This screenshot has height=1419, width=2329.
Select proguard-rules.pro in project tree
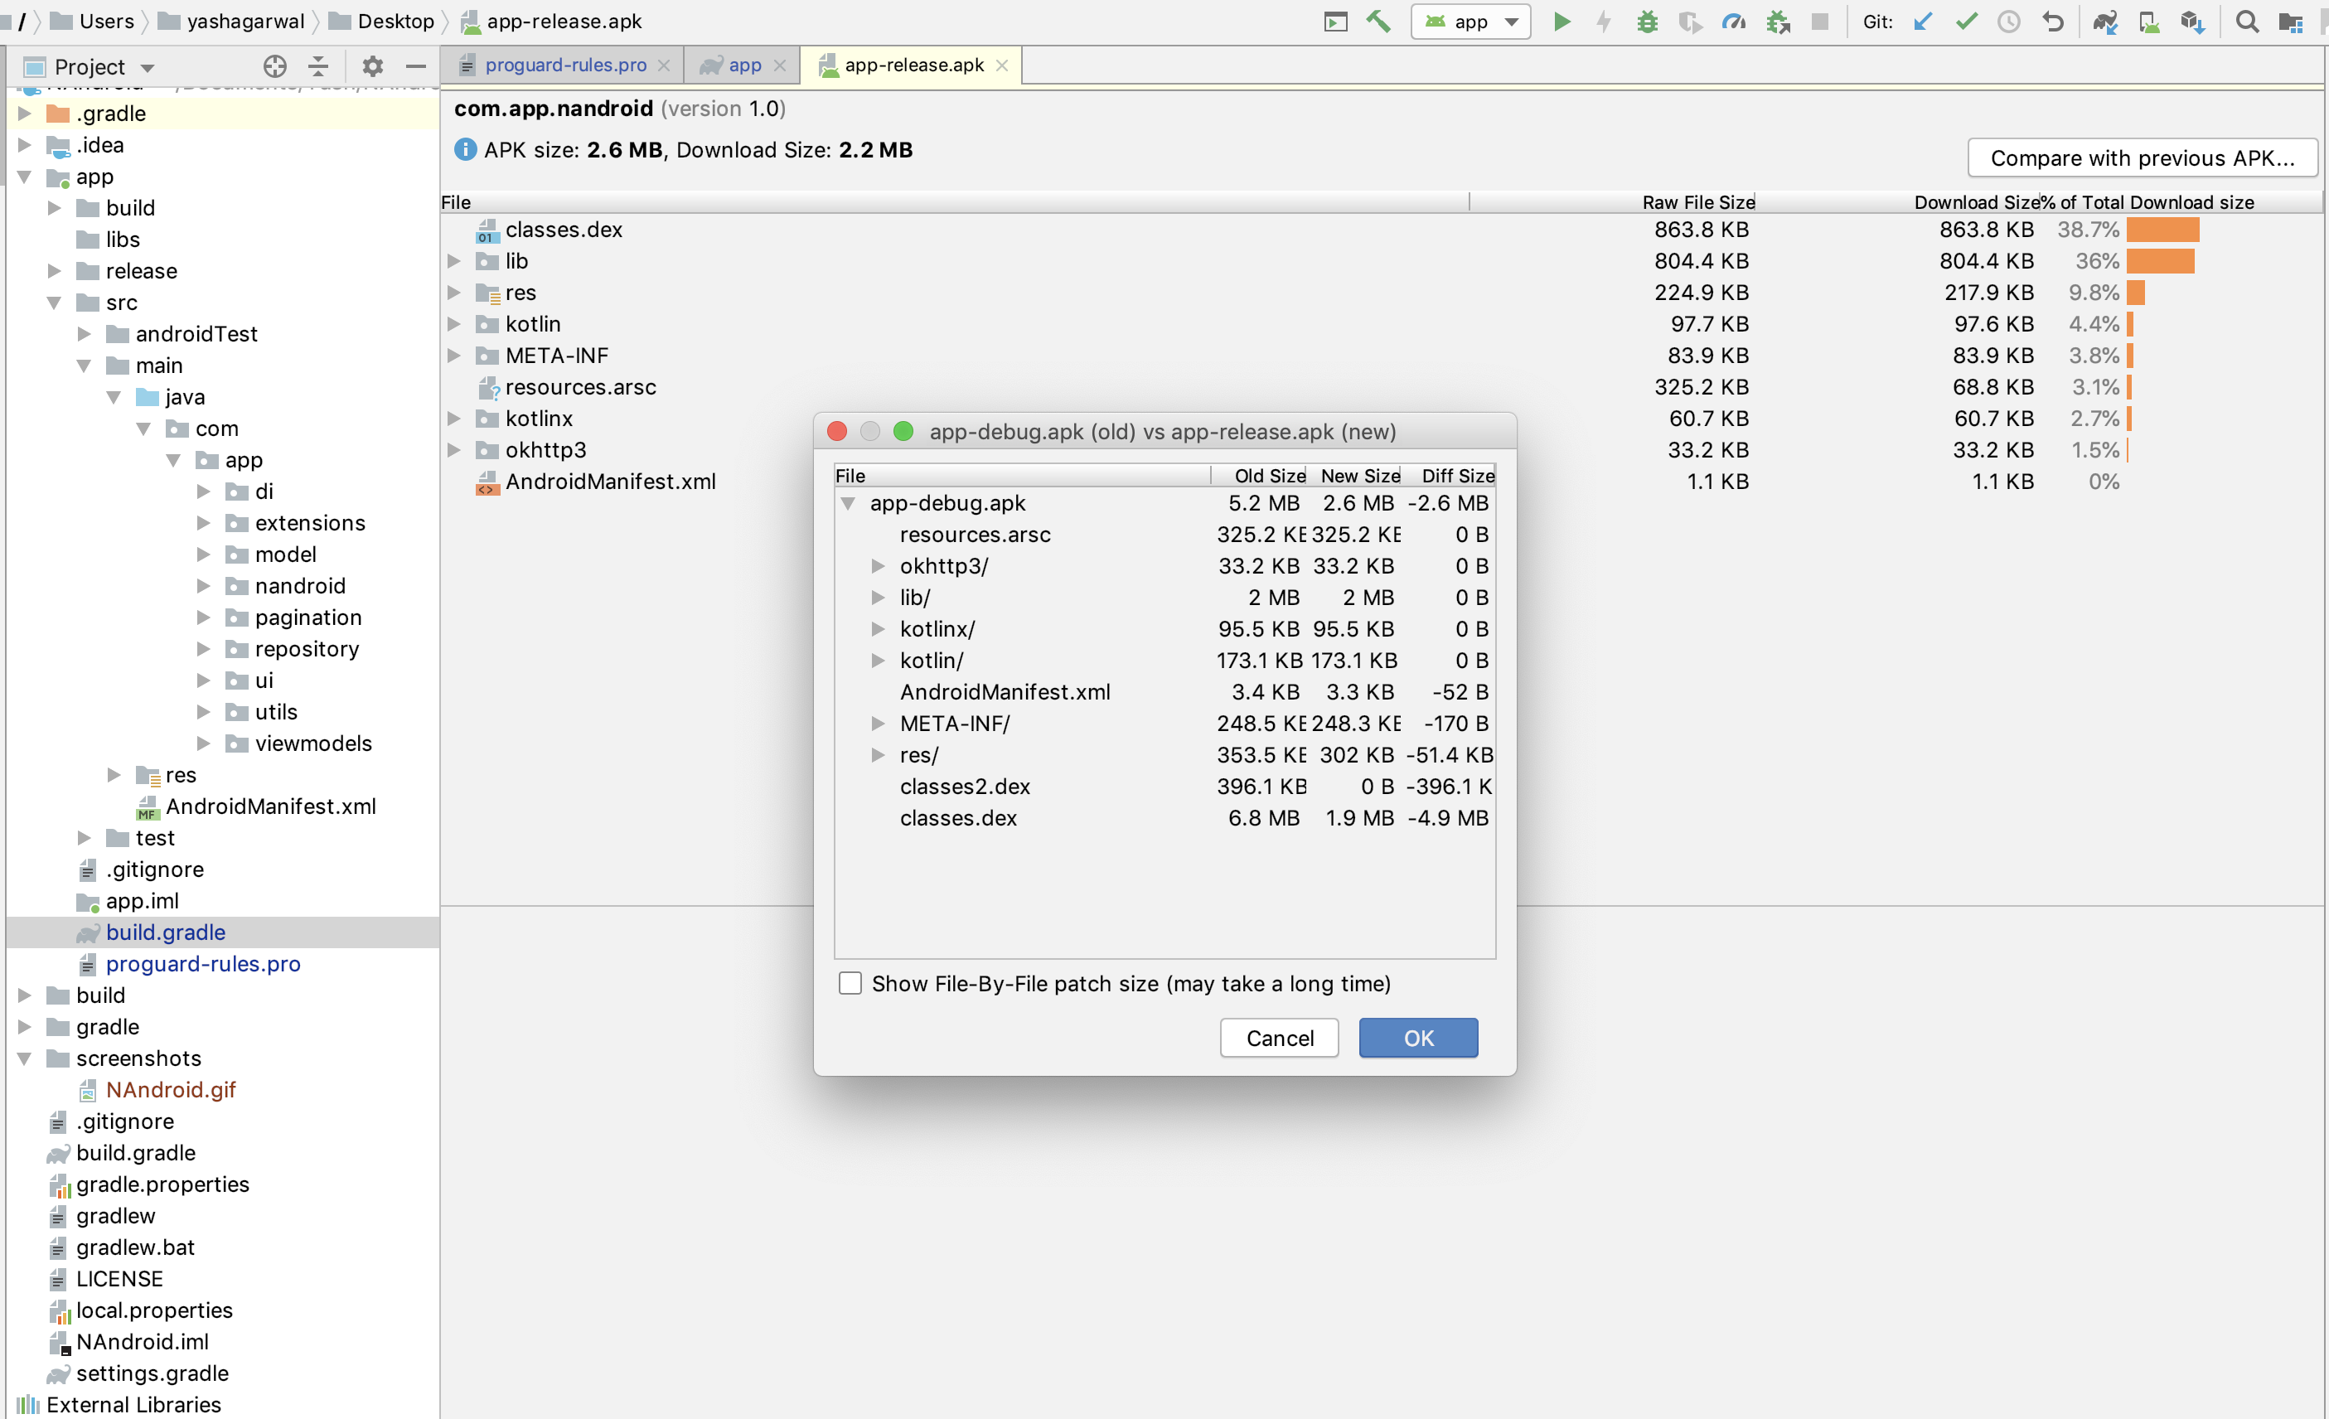click(202, 963)
